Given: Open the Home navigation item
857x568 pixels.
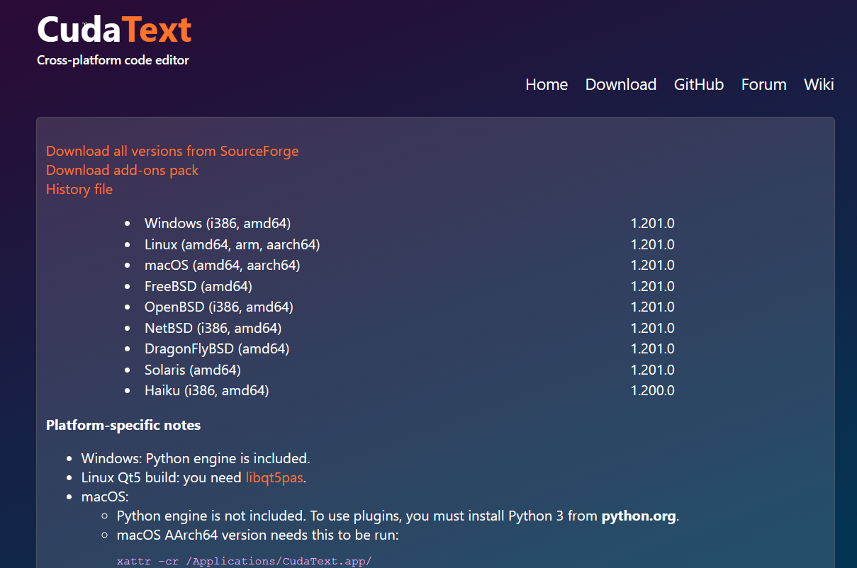Looking at the screenshot, I should pyautogui.click(x=546, y=84).
